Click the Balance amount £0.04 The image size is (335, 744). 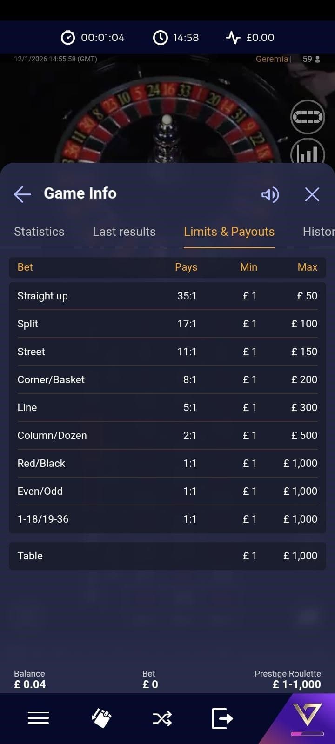click(x=29, y=684)
